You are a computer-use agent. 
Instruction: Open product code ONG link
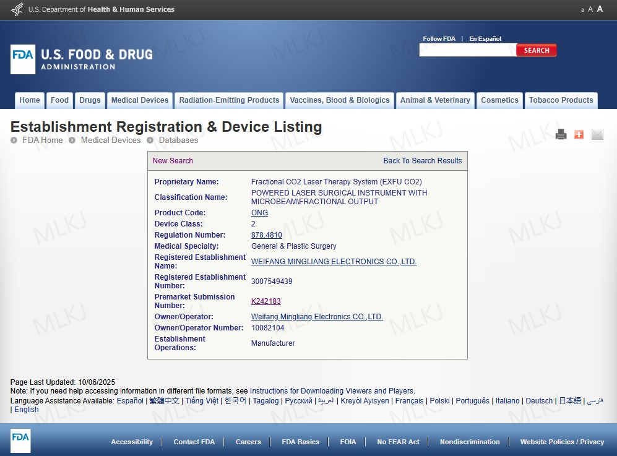[x=259, y=213]
